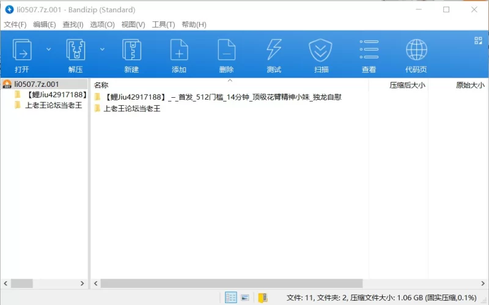
Task: Click the grid icon at toolbar's top-right corner
Action: 478,41
